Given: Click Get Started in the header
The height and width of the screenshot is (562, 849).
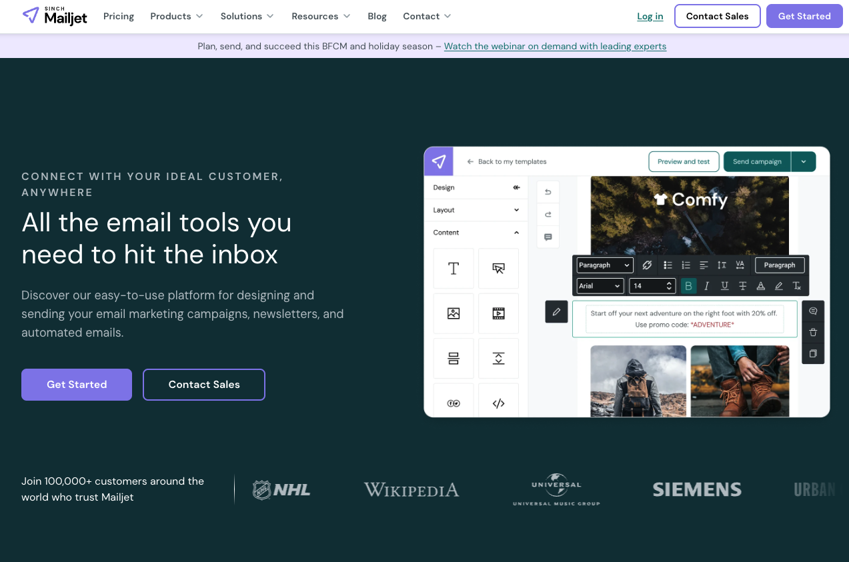Looking at the screenshot, I should (804, 16).
